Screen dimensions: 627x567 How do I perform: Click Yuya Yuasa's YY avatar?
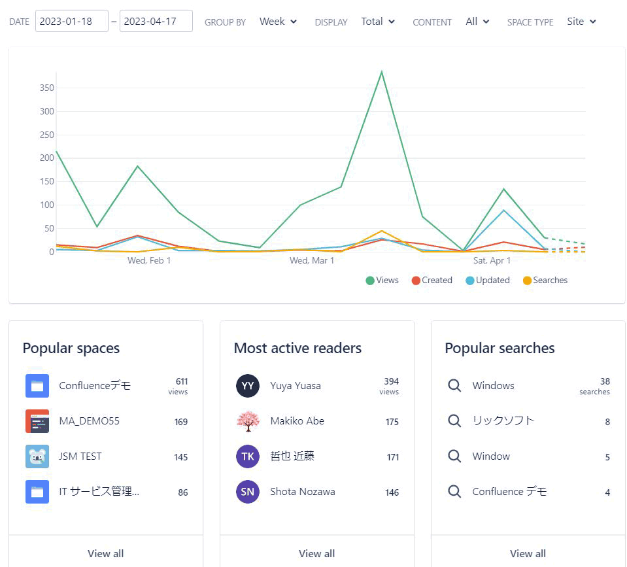248,386
